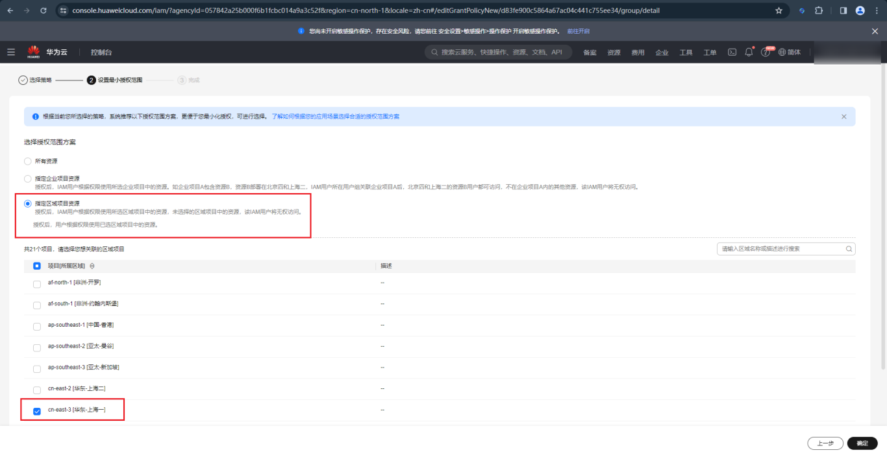887x459 pixels.
Task: Check the af-north-1 region checkbox
Action: 37,284
